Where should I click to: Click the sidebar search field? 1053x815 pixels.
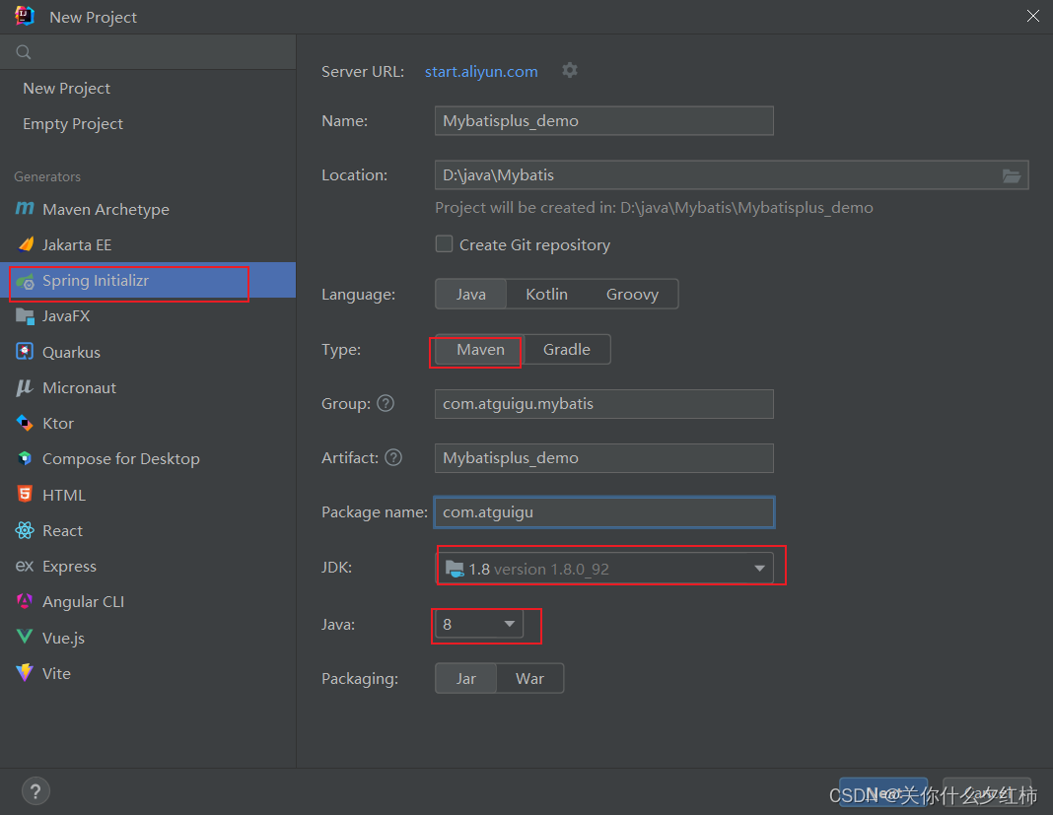148,52
